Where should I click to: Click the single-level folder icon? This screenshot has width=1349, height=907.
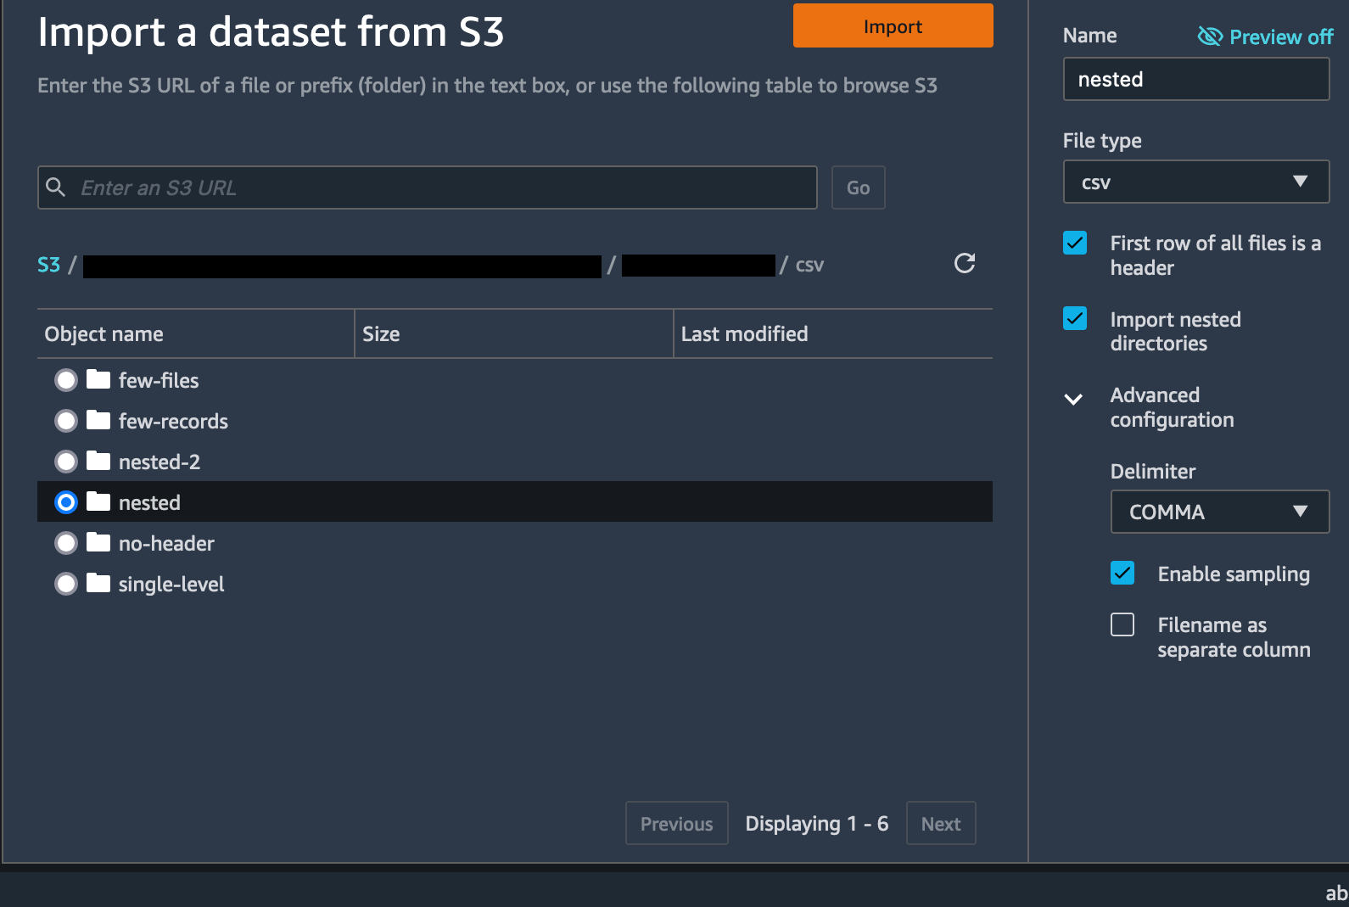pos(98,583)
